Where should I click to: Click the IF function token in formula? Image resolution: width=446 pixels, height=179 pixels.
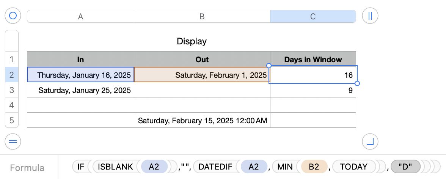81,166
